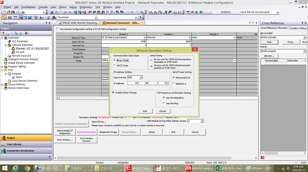Open Valid Module During Other Station Access dropdown
The image size is (308, 172).
[x=202, y=121]
